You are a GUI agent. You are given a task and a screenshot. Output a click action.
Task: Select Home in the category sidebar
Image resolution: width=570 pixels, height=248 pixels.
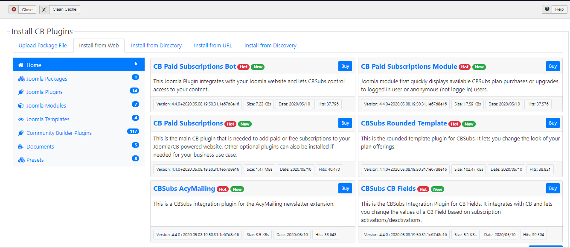click(x=79, y=65)
